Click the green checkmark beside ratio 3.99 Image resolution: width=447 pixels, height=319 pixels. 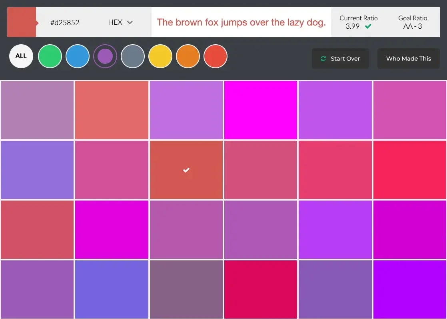[x=368, y=26]
